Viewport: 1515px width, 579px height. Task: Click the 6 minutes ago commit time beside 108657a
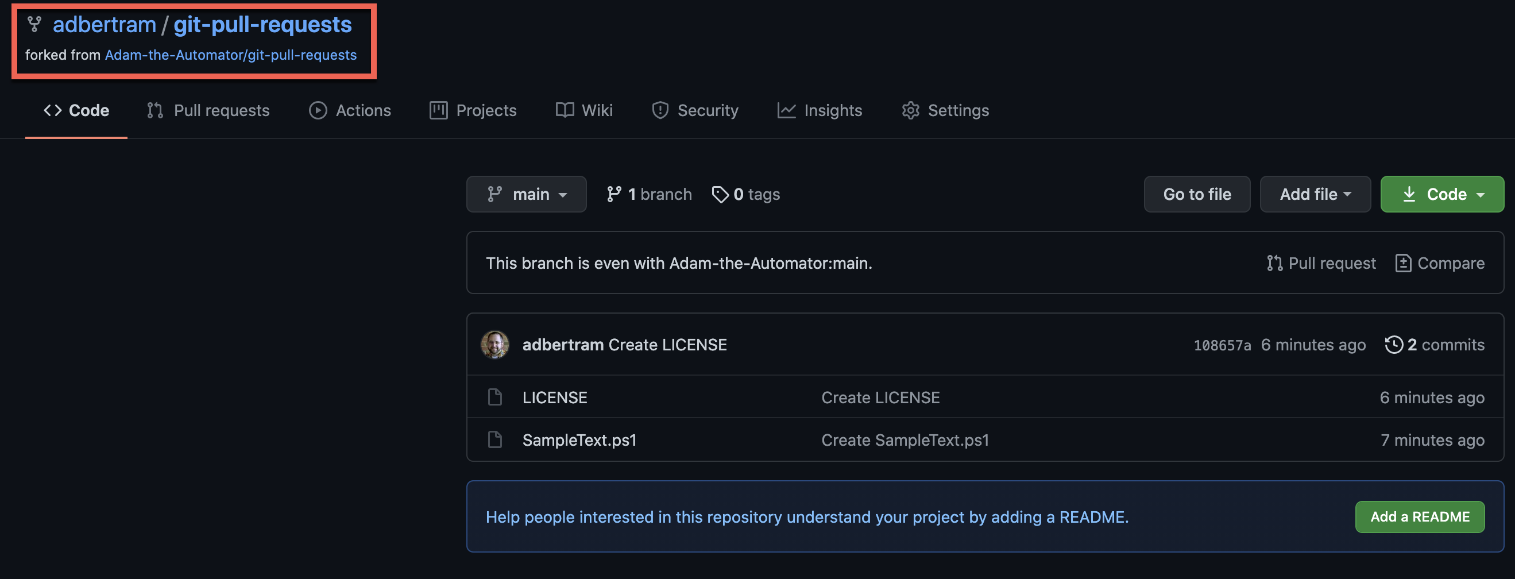(x=1313, y=345)
